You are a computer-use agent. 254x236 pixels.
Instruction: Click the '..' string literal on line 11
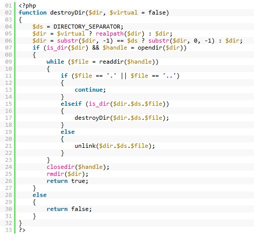point(170,76)
